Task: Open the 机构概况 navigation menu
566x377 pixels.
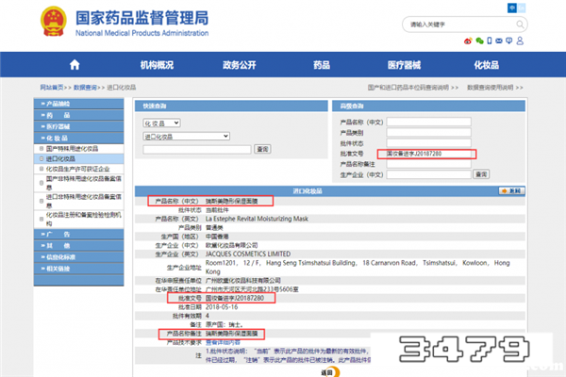Action: [158, 65]
